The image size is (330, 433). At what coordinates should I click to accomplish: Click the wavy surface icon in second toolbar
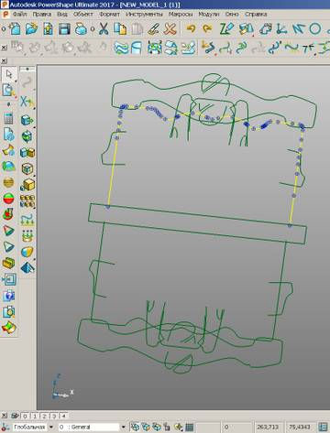point(121,49)
